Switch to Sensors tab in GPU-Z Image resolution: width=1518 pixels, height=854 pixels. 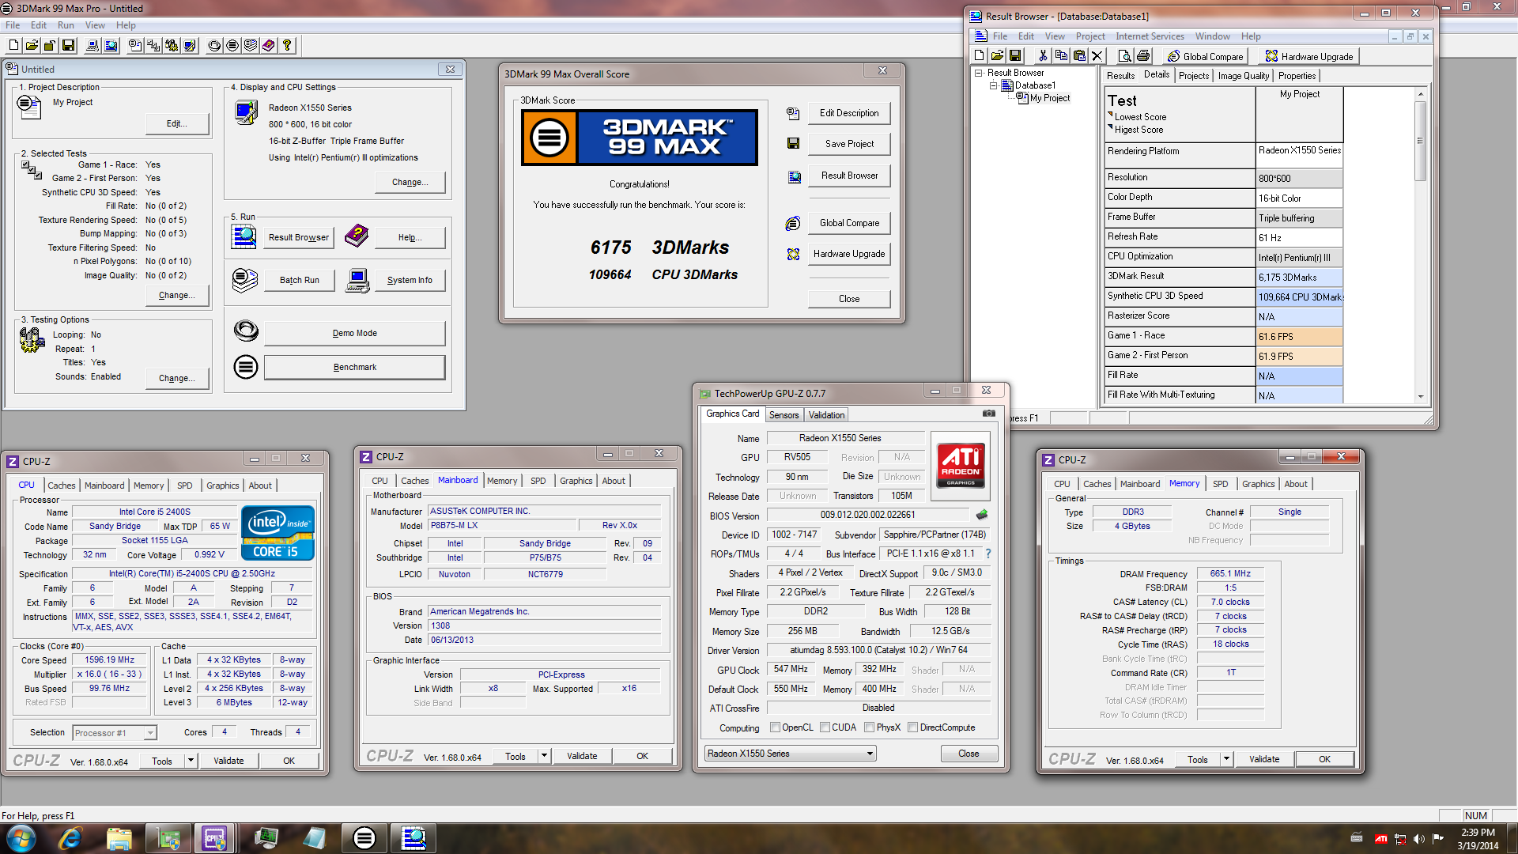(x=784, y=415)
